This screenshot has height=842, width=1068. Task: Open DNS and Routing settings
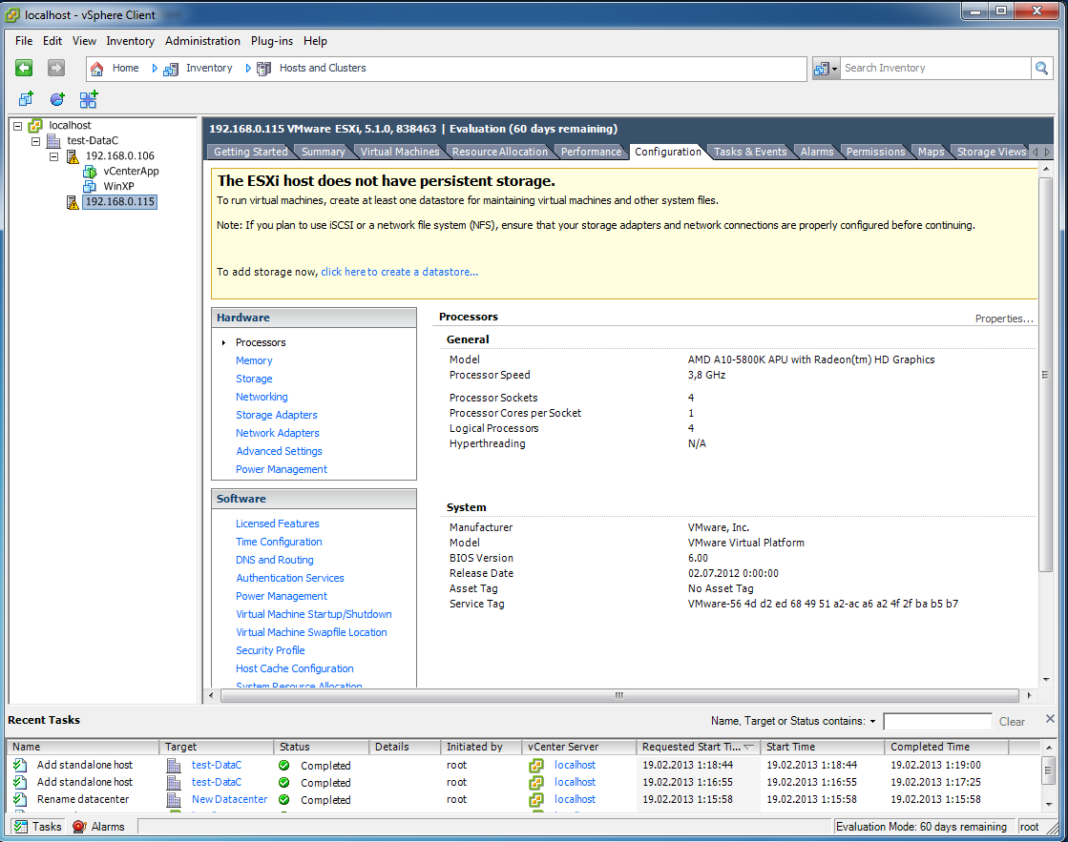(275, 560)
